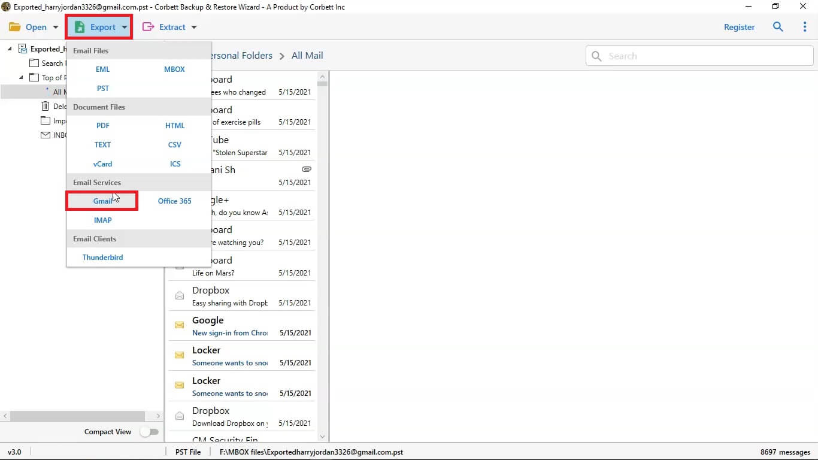
Task: Select Office 365 email service
Action: coord(175,201)
